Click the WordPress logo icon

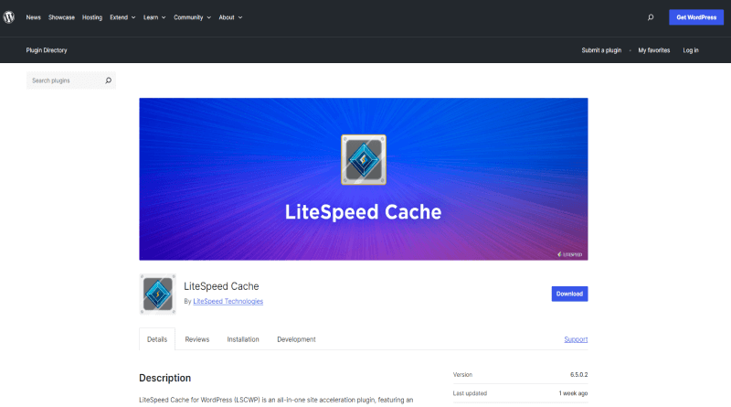(x=9, y=17)
